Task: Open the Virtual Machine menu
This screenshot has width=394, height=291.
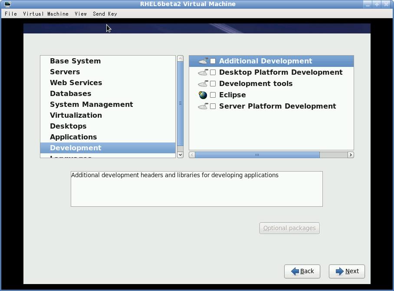Action: [46, 14]
